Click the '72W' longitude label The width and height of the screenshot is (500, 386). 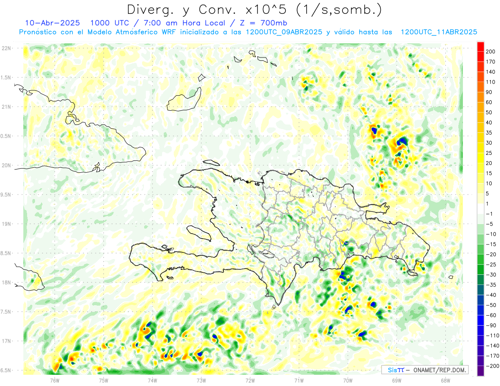(250, 381)
